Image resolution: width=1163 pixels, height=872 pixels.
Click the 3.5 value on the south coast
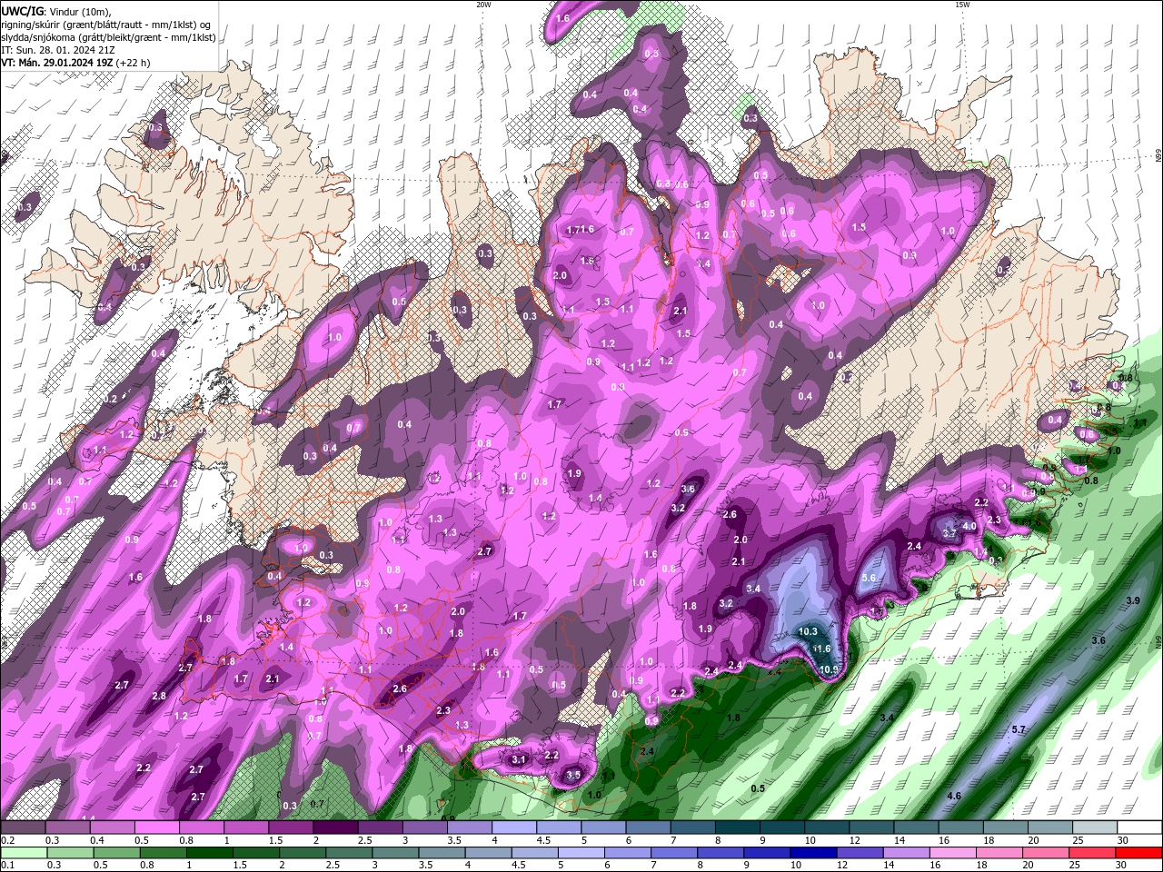click(573, 775)
